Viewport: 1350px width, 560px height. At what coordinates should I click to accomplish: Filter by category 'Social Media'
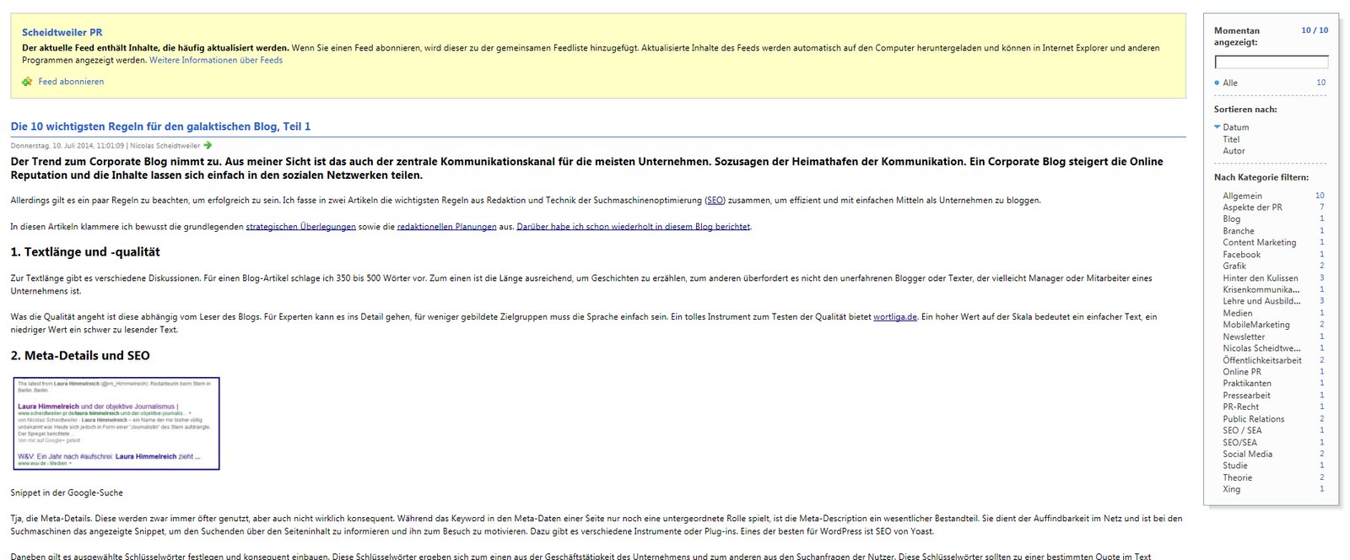coord(1247,454)
